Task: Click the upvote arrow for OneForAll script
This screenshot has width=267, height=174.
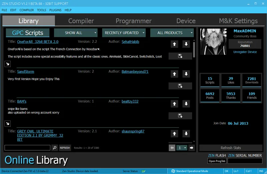Action: click(174, 44)
